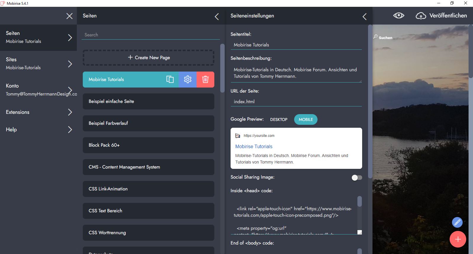This screenshot has width=473, height=254.
Task: Click the Create New Page button
Action: (148, 58)
